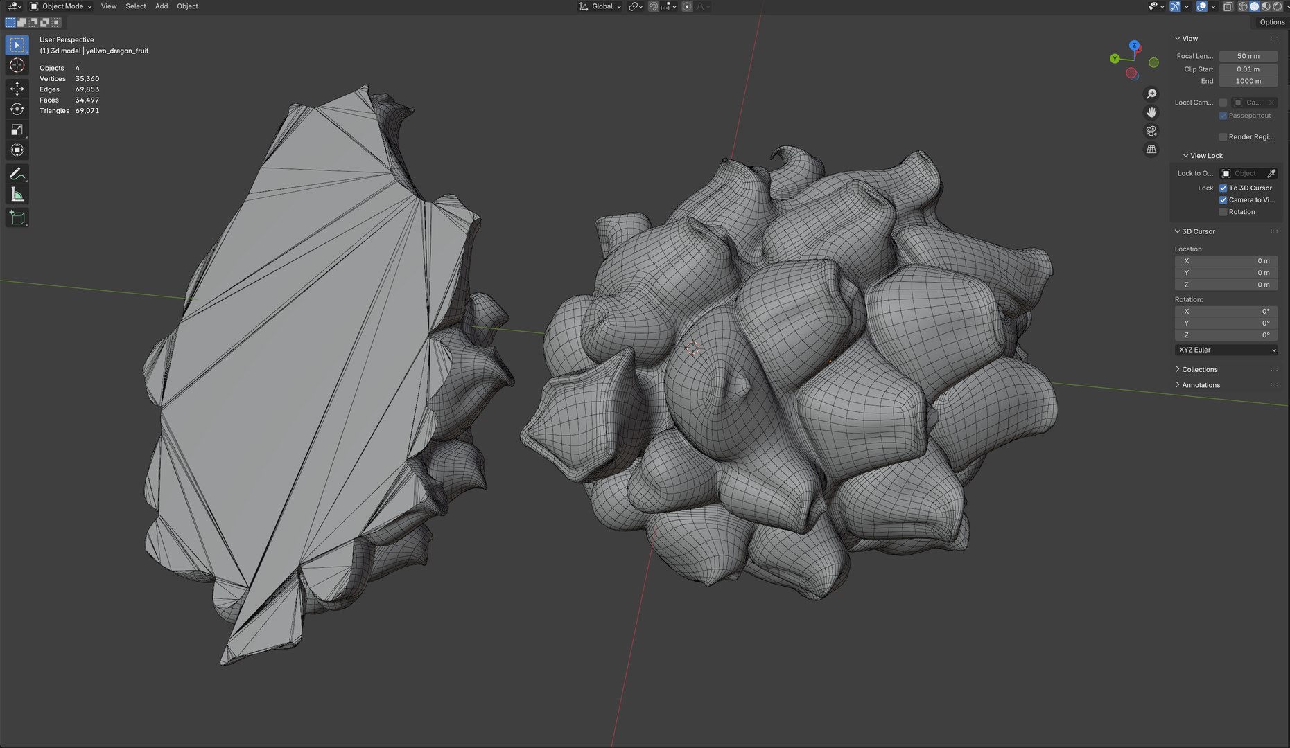Activate the Rotate tool
Image resolution: width=1290 pixels, height=748 pixels.
[17, 109]
